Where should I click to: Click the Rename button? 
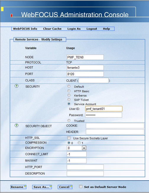tap(18, 187)
